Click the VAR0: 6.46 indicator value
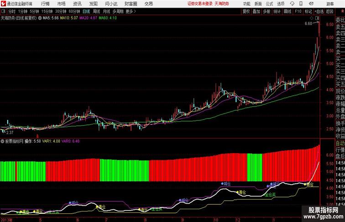 70,141
